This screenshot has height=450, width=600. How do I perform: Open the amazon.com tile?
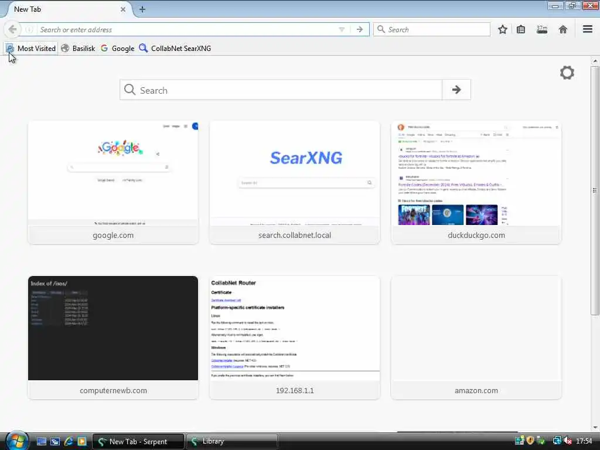pos(476,337)
